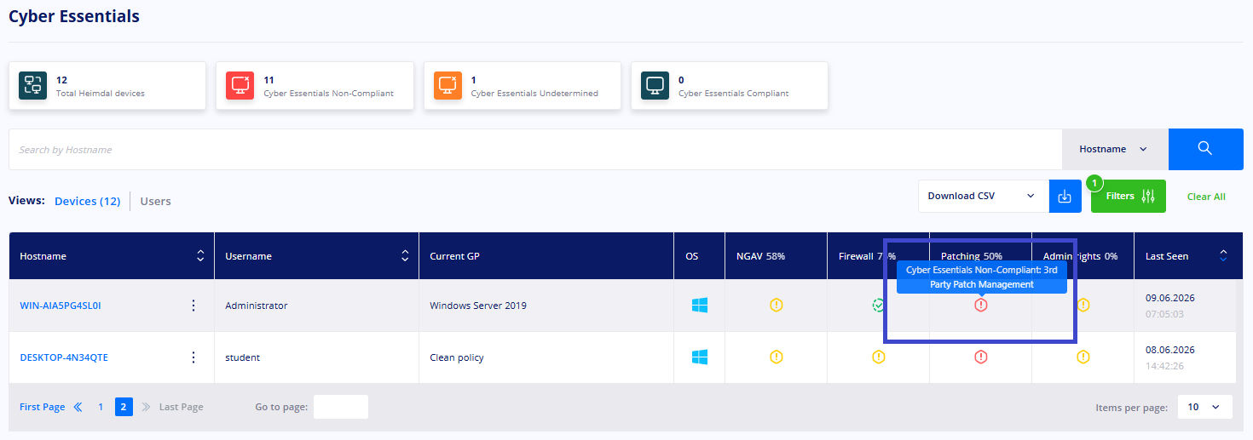The image size is (1253, 440).
Task: Click the Cyber Essentials Compliant monitor icon
Action: (655, 85)
